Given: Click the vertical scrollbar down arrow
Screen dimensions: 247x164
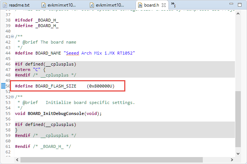Looking at the screenshot, I should coord(238,153).
